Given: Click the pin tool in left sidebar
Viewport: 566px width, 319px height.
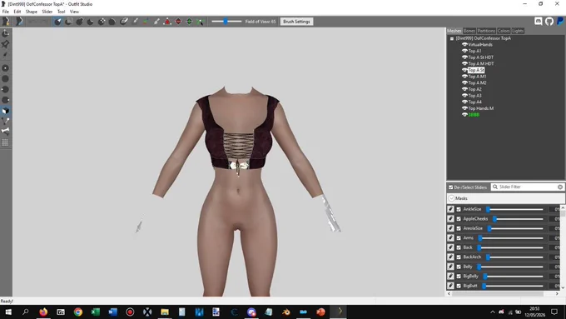Looking at the screenshot, I should coord(6,44).
